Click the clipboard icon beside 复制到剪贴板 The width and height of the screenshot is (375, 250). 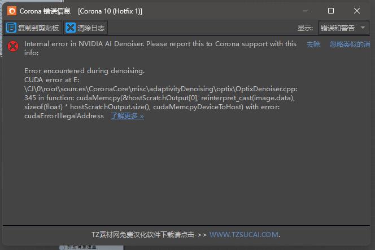pos(11,28)
